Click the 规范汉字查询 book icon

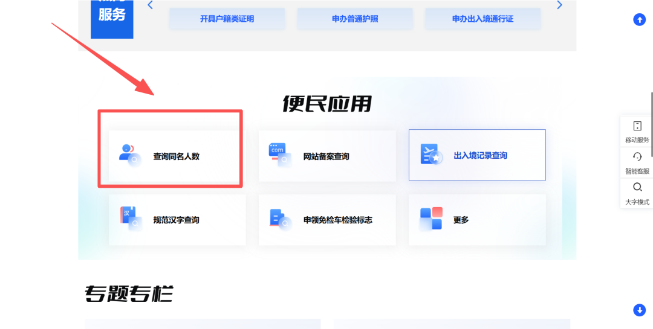[131, 219]
